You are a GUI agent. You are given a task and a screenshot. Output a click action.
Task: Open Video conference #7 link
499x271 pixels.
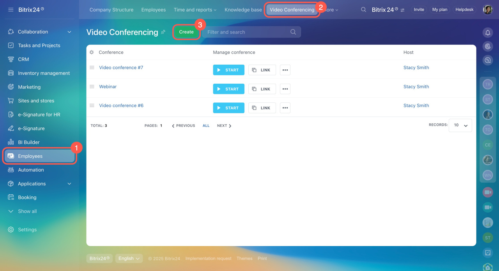[121, 67]
